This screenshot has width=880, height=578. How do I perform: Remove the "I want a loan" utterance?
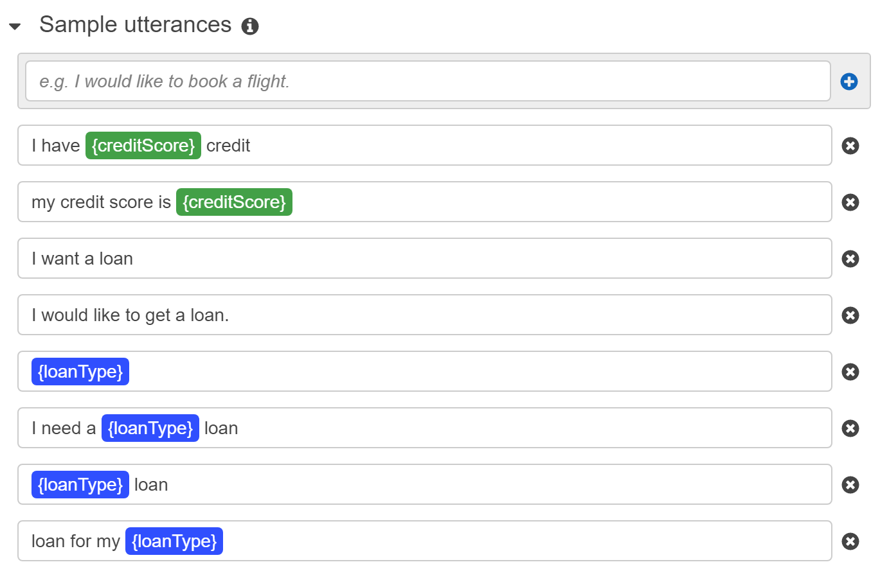pyautogui.click(x=850, y=259)
